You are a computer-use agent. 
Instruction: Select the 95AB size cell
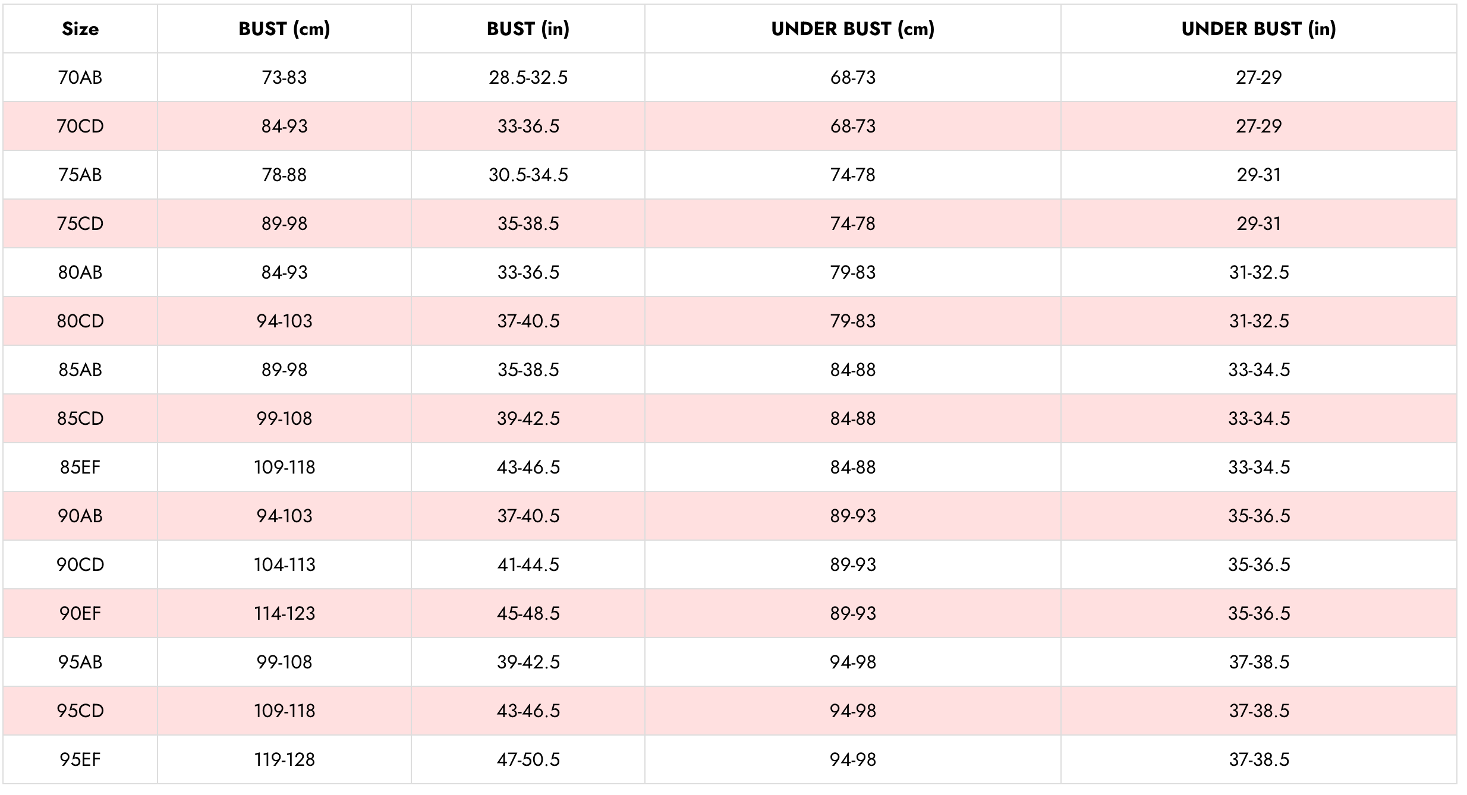pyautogui.click(x=80, y=662)
